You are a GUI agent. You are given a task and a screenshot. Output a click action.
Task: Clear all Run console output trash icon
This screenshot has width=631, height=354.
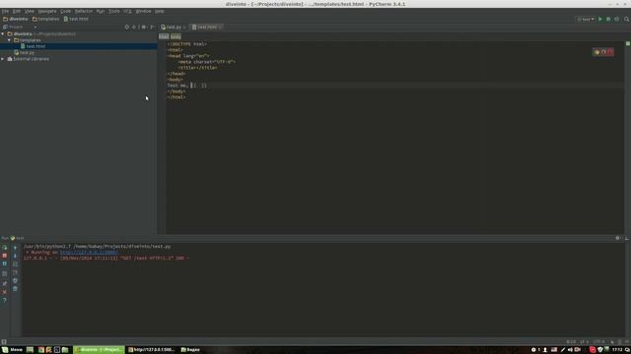coord(16,288)
